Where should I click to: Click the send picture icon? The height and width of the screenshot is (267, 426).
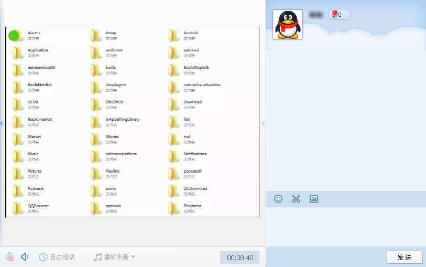(x=314, y=199)
